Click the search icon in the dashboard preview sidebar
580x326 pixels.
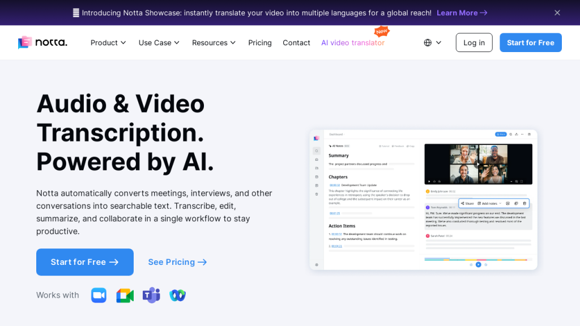click(317, 151)
